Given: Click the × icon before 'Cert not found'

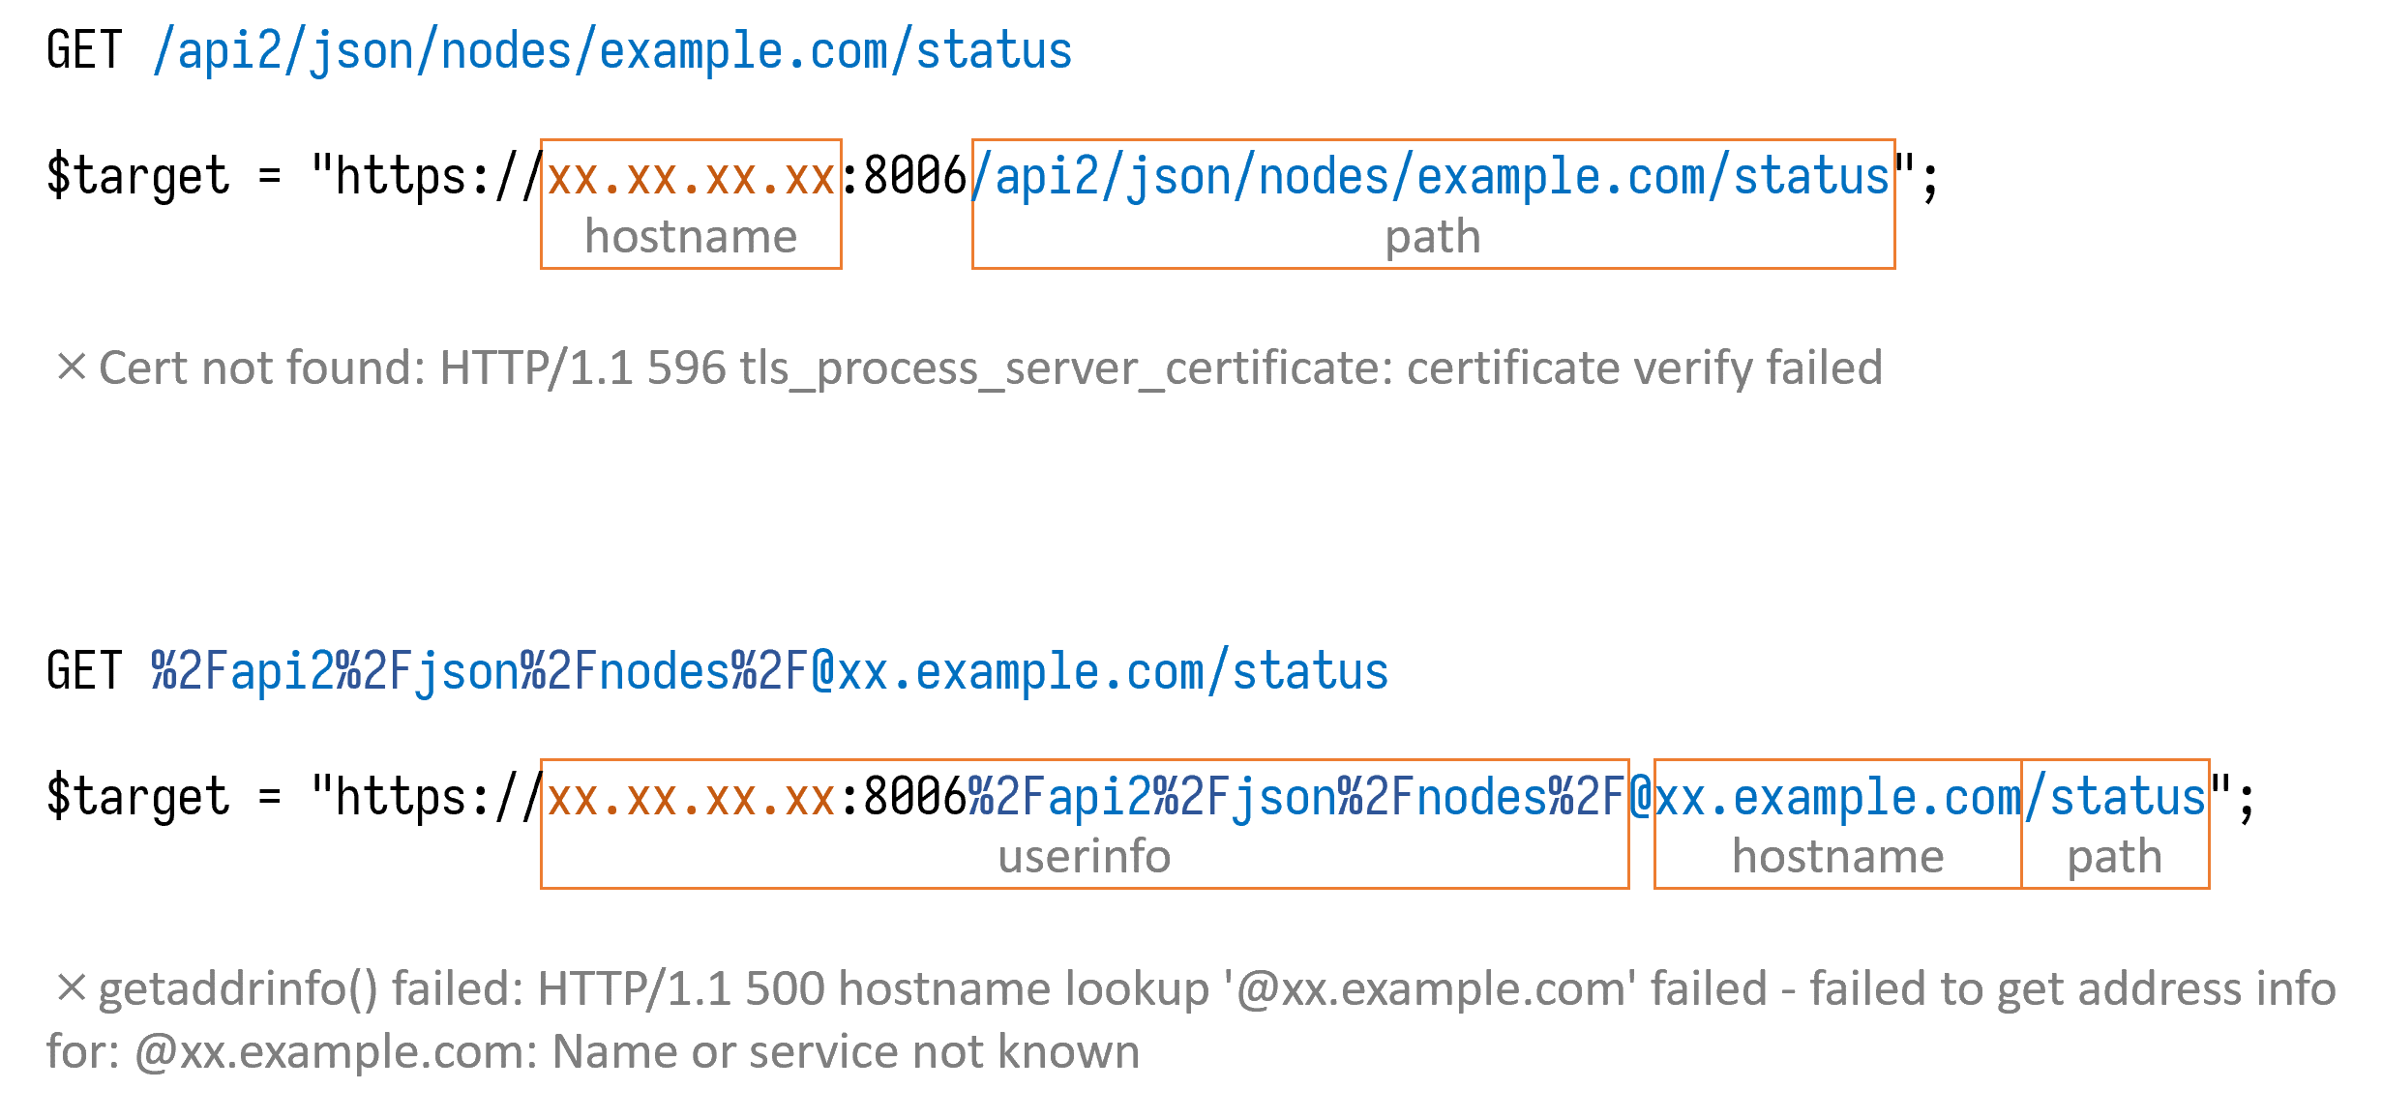Looking at the screenshot, I should click(x=72, y=368).
